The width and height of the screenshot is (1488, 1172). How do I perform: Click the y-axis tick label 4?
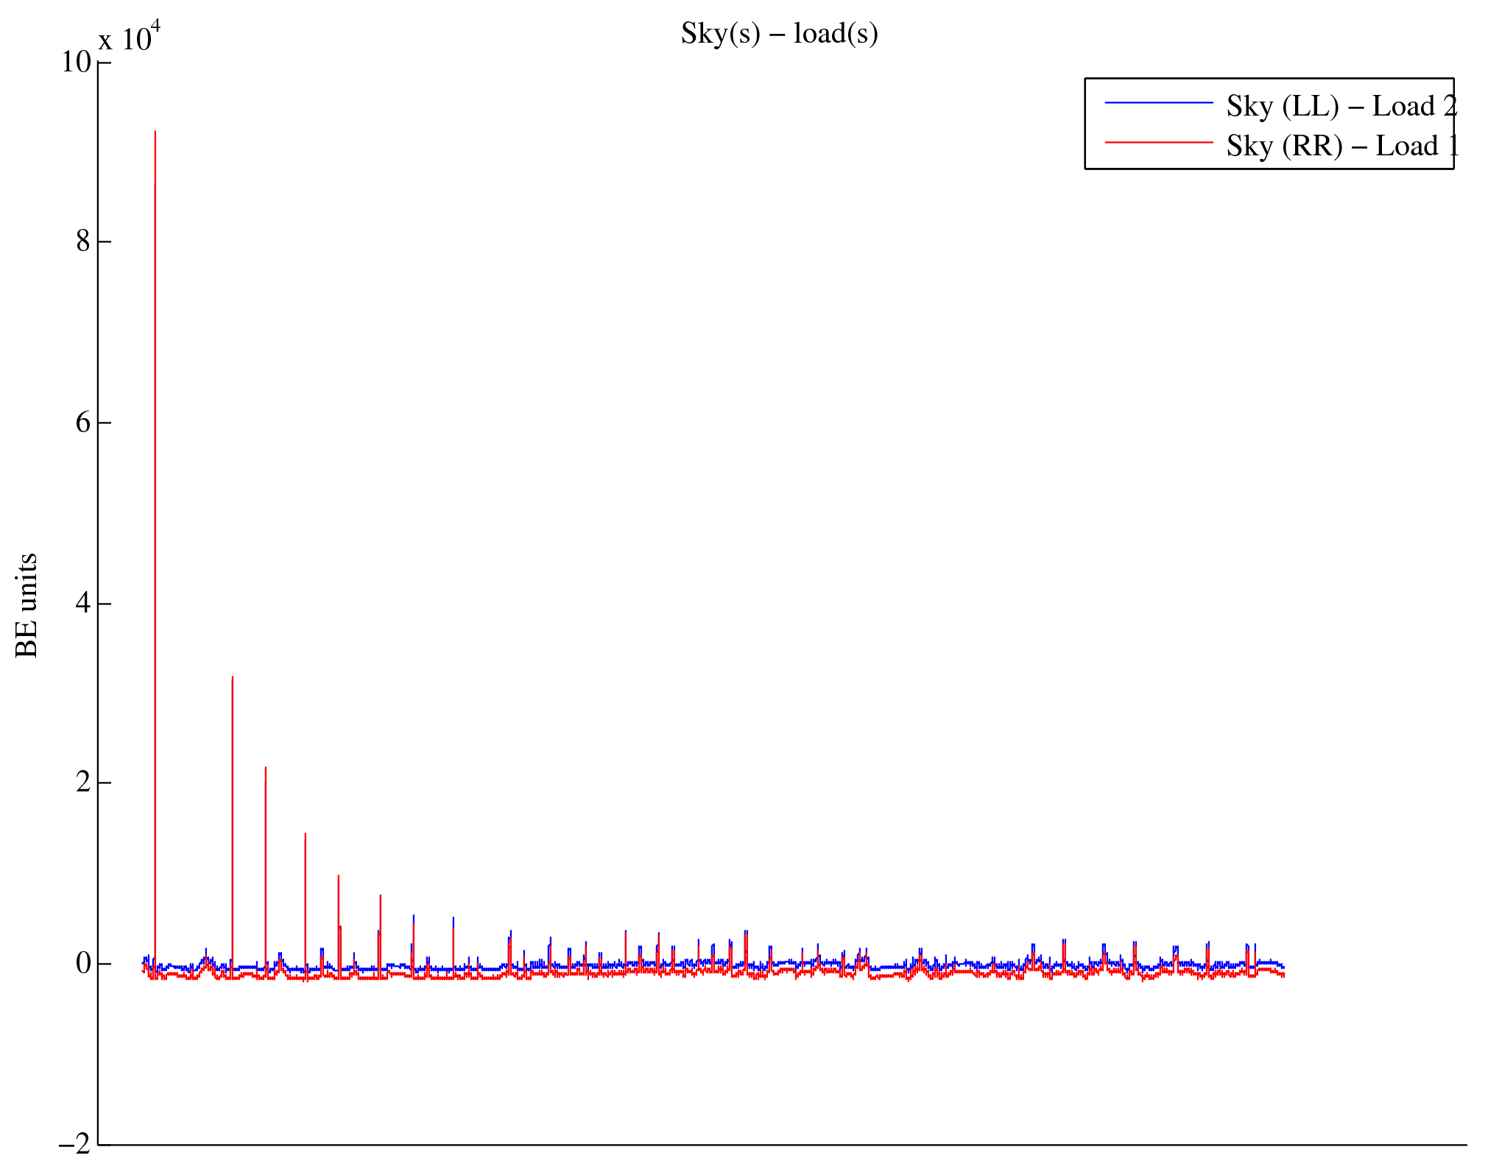[83, 603]
